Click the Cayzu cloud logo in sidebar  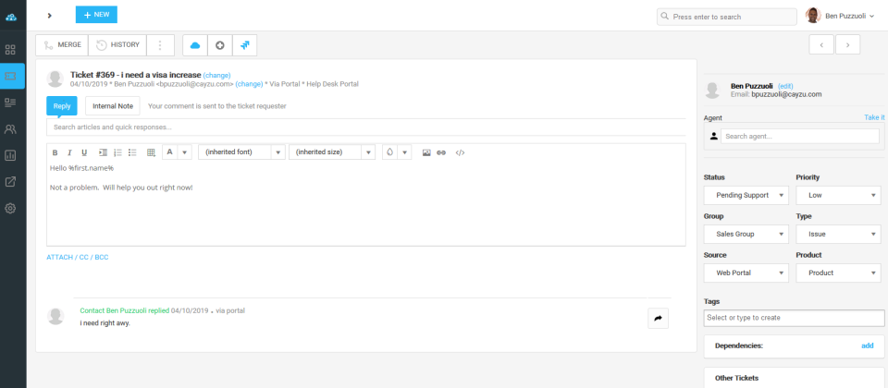11,17
